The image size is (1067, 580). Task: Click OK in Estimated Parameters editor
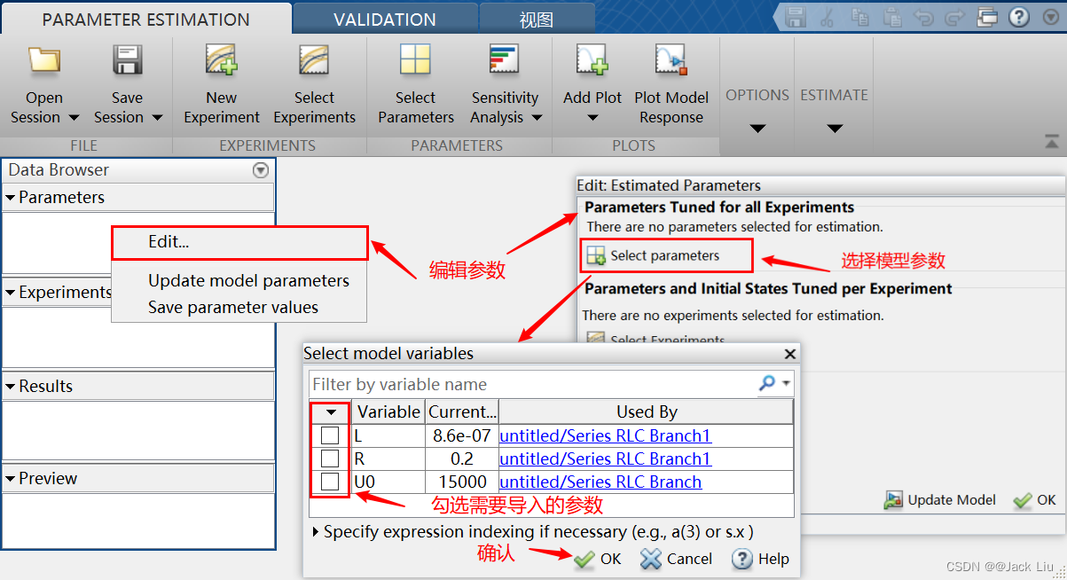coord(1035,500)
